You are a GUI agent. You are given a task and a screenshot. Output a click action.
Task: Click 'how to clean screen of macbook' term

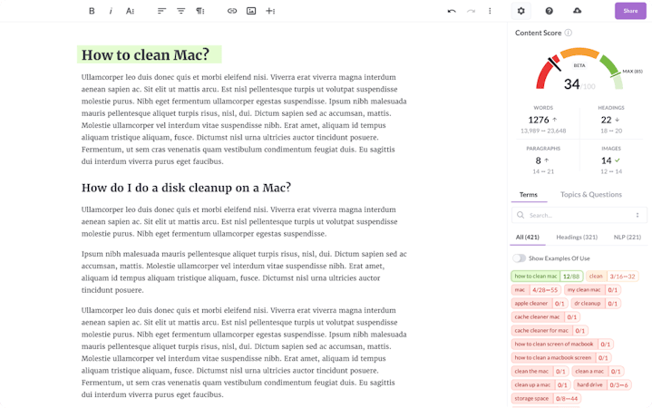[562, 345]
